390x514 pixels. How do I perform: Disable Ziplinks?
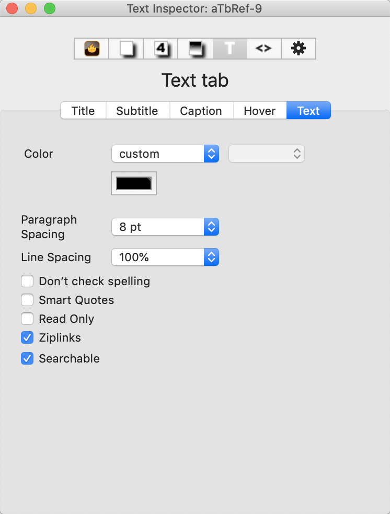pos(27,337)
